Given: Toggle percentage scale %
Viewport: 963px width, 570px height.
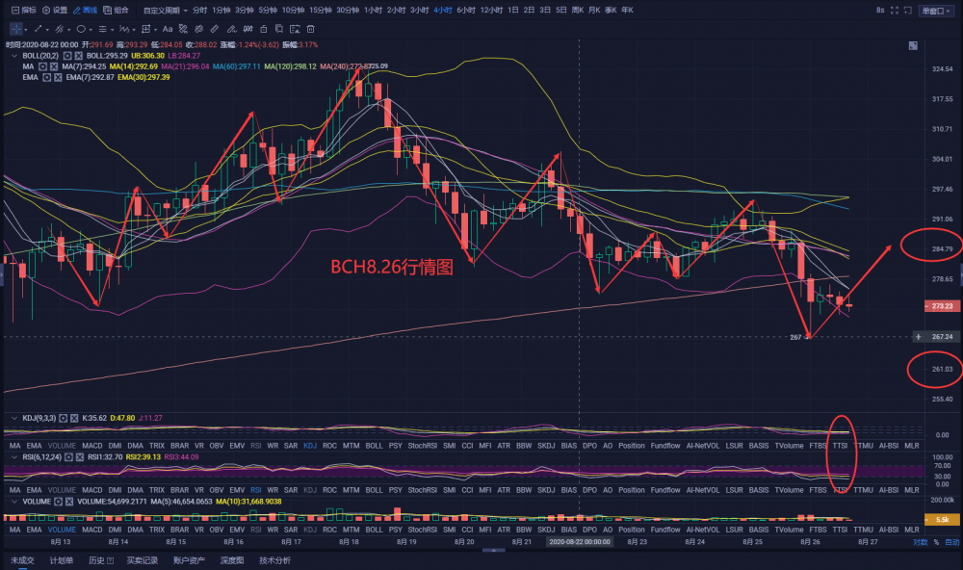Looking at the screenshot, I should click(937, 542).
